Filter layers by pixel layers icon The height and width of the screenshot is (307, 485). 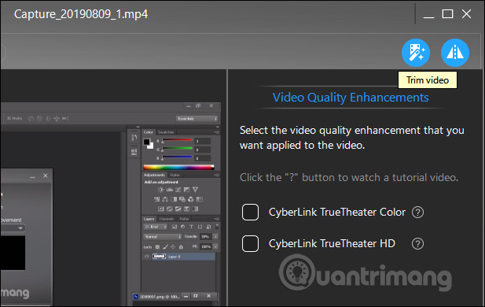(175, 227)
